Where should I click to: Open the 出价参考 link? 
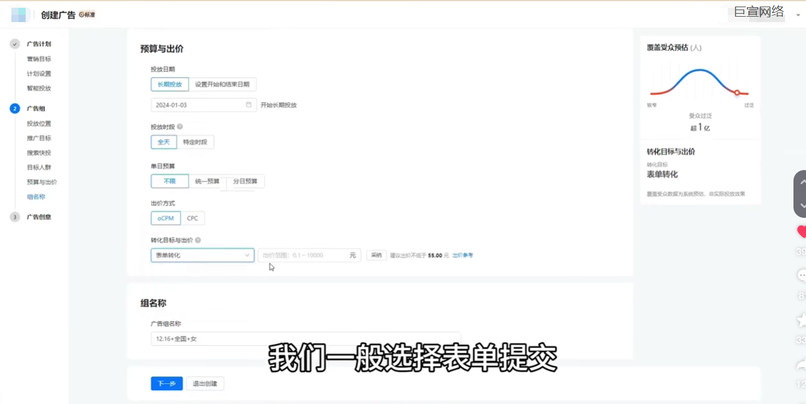coord(463,255)
